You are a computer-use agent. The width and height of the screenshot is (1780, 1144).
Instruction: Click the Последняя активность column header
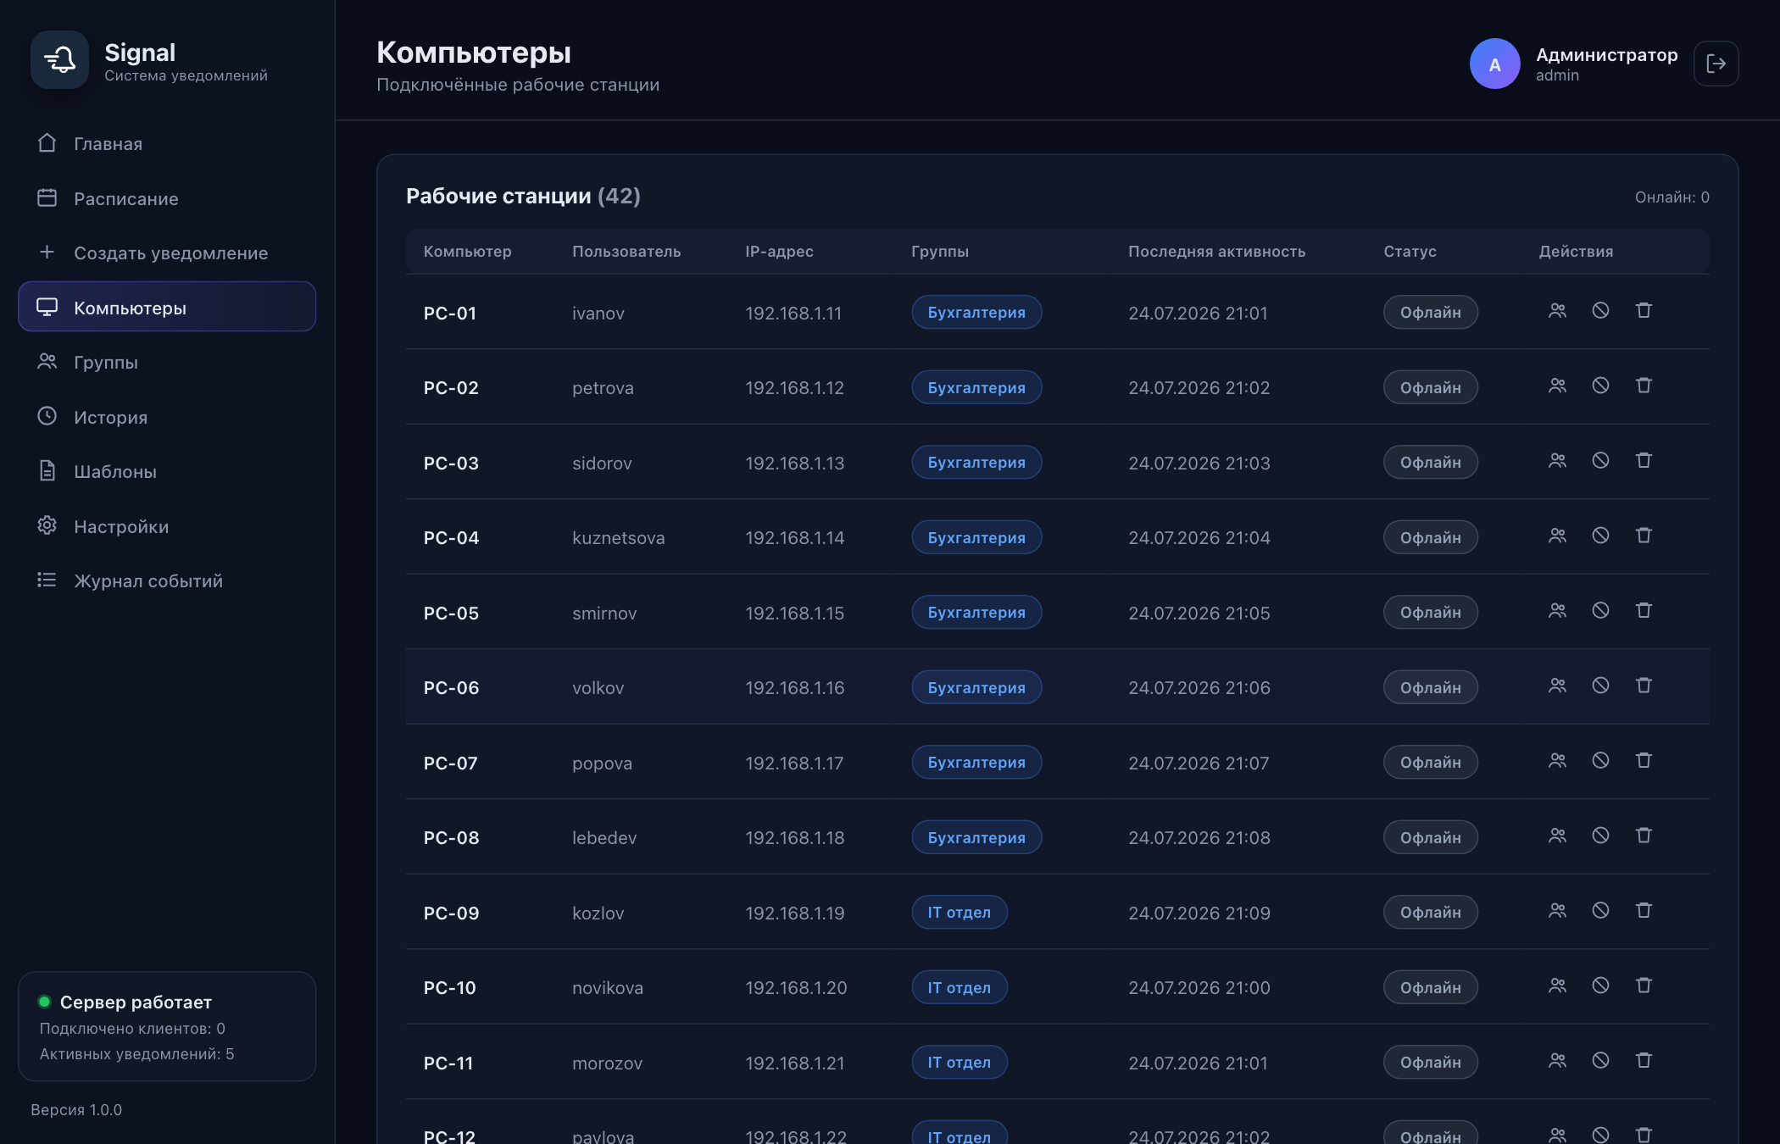1216,252
